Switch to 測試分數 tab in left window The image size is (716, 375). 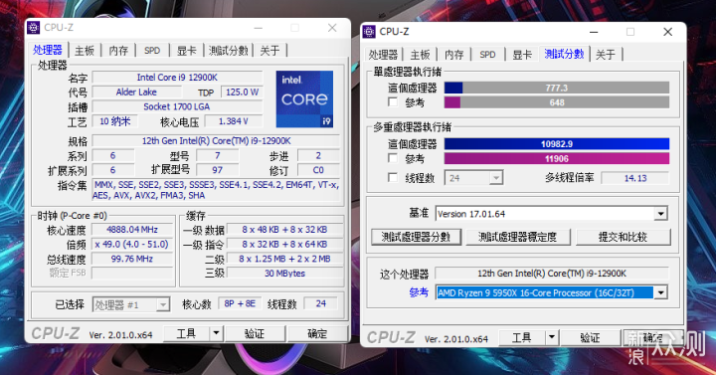(228, 51)
